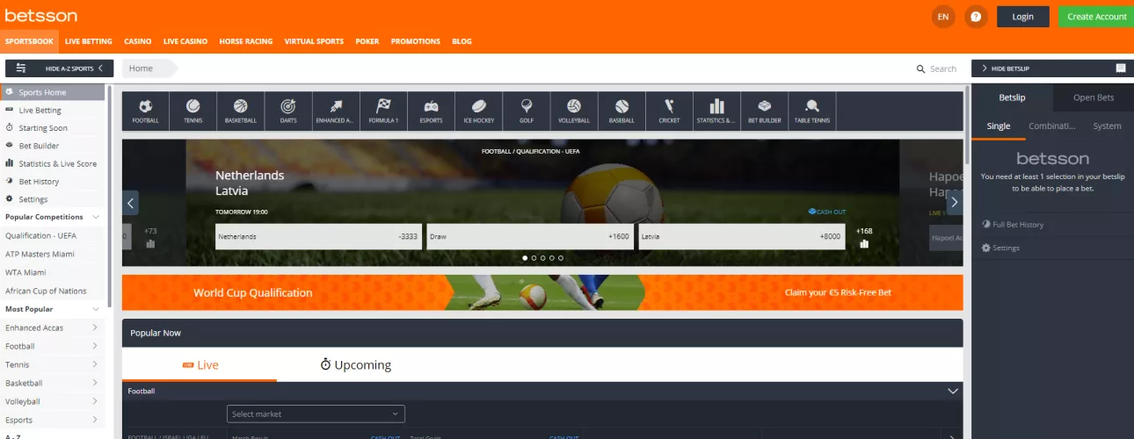Switch to Live Betting menu
The width and height of the screenshot is (1134, 439).
(x=89, y=41)
